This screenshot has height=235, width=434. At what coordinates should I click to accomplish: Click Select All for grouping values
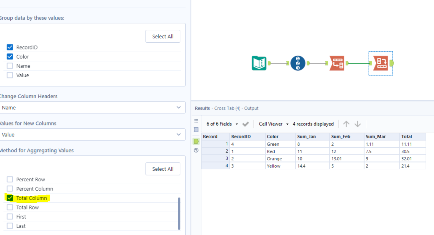[x=163, y=36]
